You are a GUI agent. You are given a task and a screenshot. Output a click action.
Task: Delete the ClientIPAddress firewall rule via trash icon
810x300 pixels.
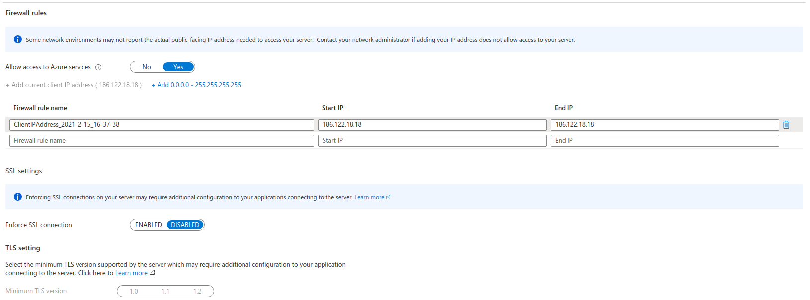coord(786,125)
